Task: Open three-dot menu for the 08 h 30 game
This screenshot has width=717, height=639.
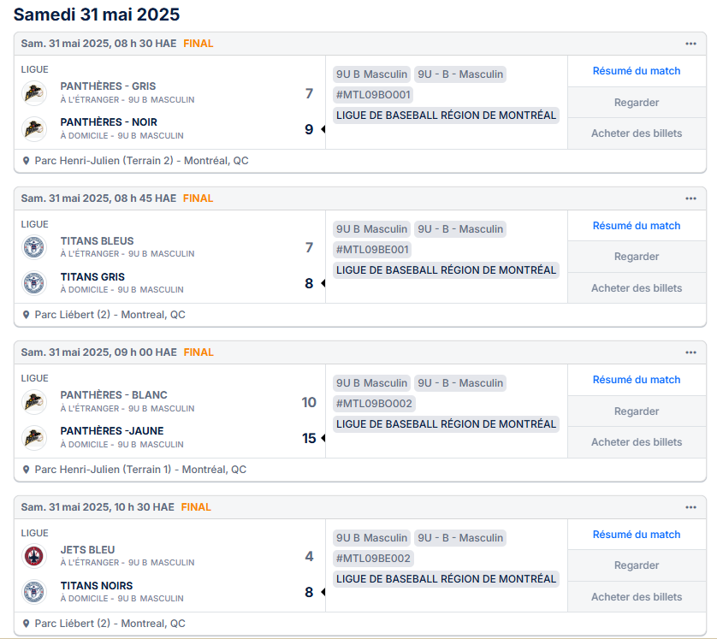Action: tap(690, 44)
